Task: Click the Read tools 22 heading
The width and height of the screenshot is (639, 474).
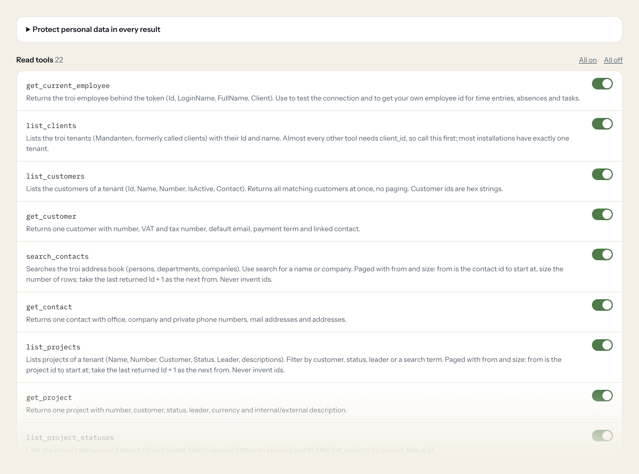Action: coord(40,60)
